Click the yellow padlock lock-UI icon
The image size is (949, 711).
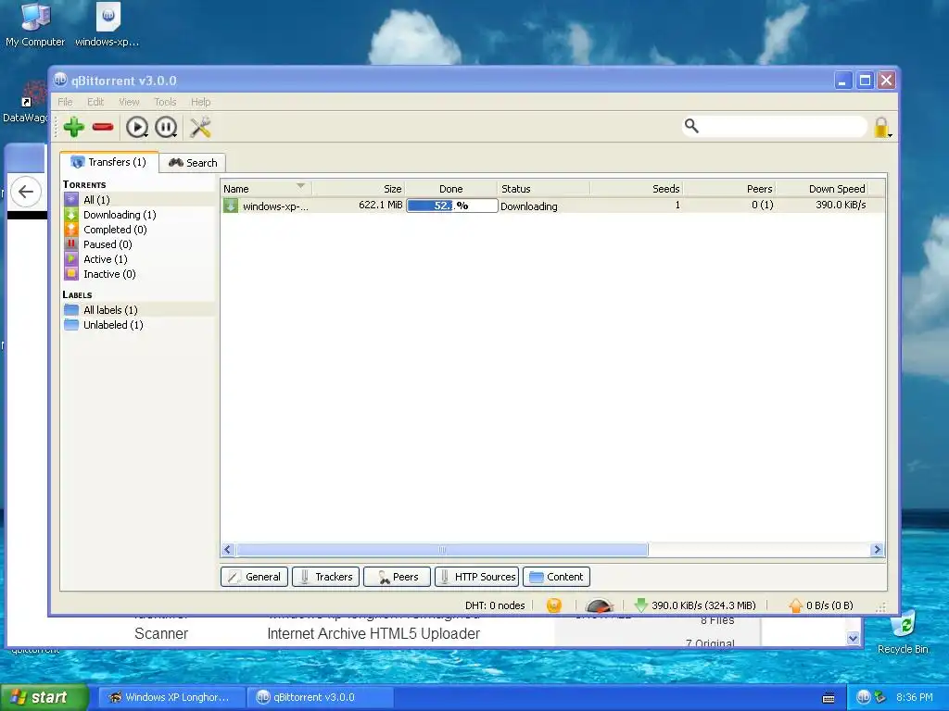tap(881, 127)
